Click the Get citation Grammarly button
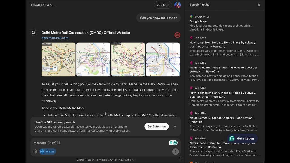 pos(242,138)
